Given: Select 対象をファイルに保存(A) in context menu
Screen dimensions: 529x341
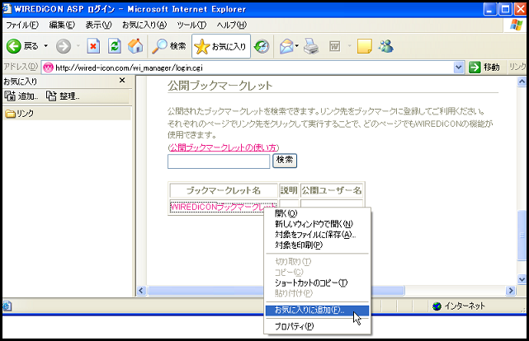Looking at the screenshot, I should pos(317,234).
